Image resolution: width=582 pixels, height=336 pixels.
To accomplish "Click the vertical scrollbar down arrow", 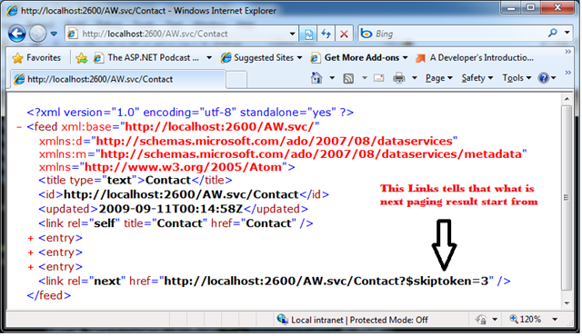I will click(x=567, y=303).
